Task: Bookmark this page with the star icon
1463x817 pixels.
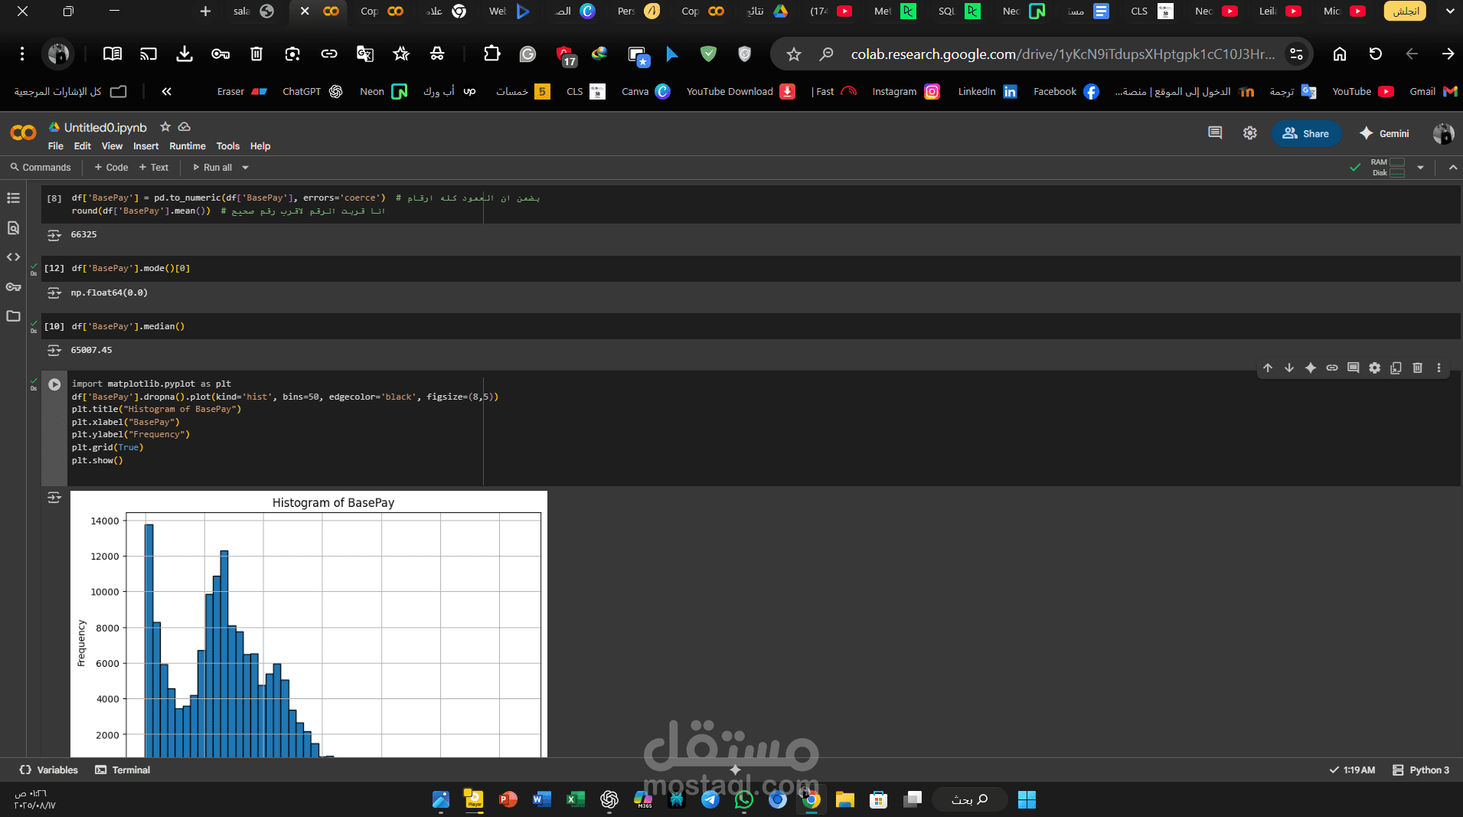Action: click(x=794, y=54)
